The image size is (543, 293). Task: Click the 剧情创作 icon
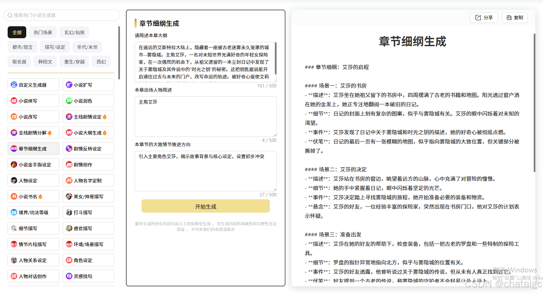(69, 164)
